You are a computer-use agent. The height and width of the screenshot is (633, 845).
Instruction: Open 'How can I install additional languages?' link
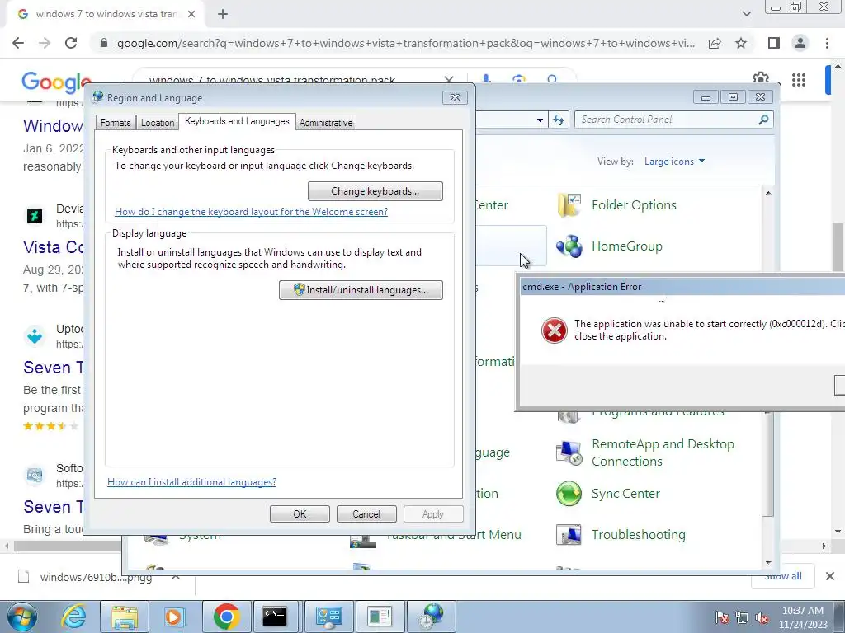coord(191,481)
